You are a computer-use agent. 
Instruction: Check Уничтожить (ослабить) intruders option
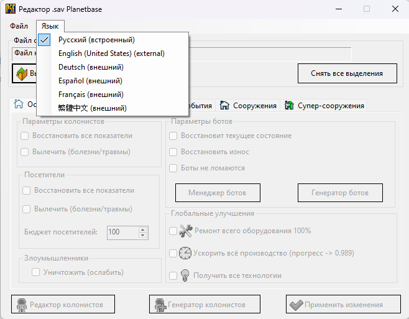[35, 272]
